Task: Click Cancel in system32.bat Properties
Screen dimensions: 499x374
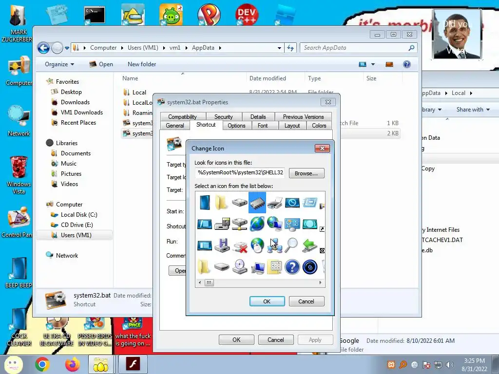Action: coord(276,339)
